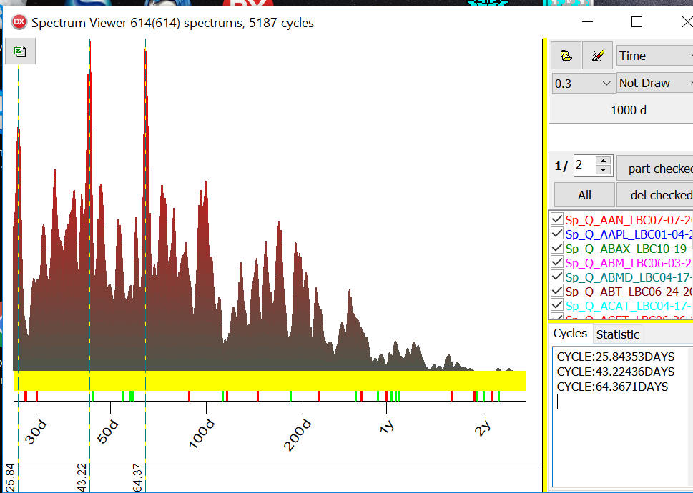Click the yellow bar under the spectrum

point(270,380)
